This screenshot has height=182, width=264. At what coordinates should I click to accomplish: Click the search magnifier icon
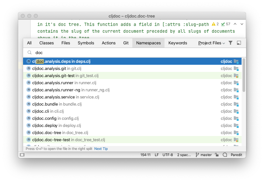(30, 52)
